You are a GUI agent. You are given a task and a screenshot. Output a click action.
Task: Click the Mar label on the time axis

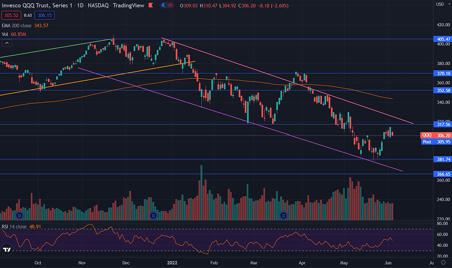(x=254, y=263)
